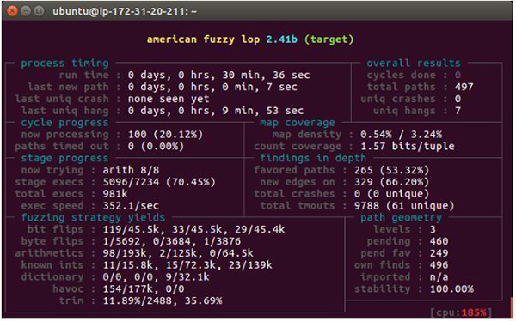
Task: Click the maximize window button
Action: (39, 11)
